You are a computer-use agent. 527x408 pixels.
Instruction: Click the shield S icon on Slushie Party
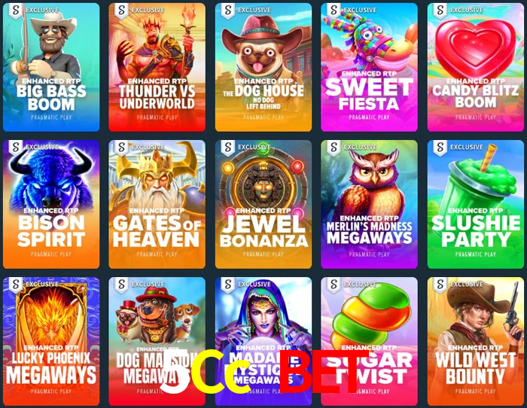[x=440, y=148]
